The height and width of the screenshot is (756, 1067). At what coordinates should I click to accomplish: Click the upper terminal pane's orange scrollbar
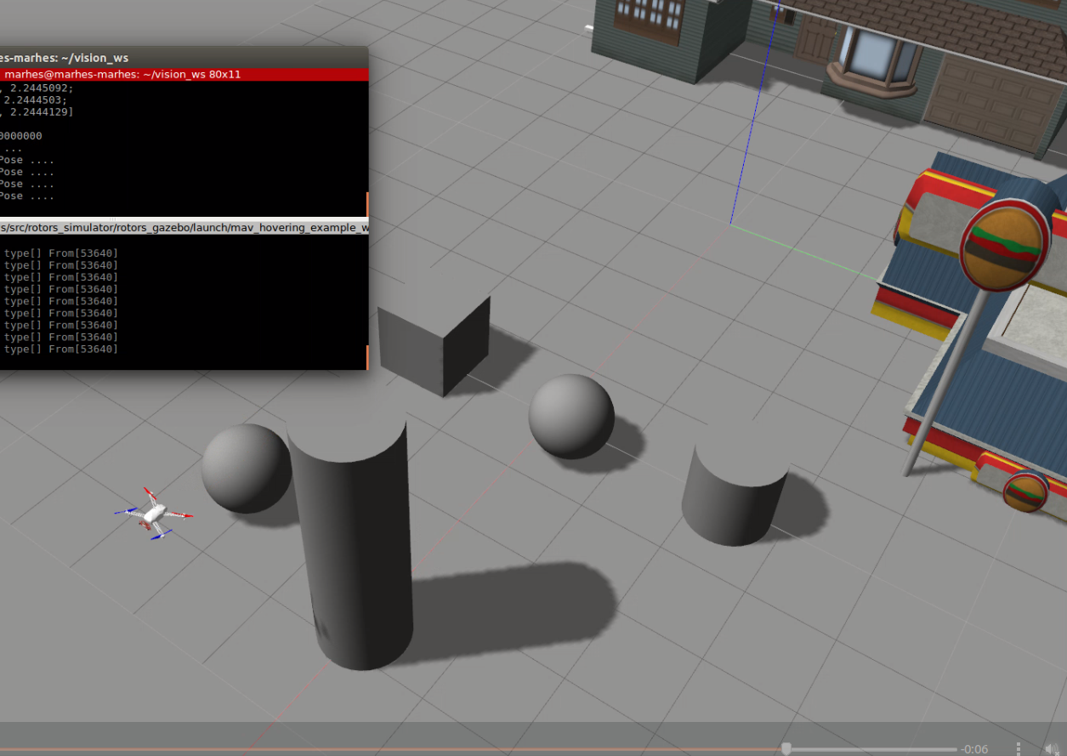click(367, 204)
